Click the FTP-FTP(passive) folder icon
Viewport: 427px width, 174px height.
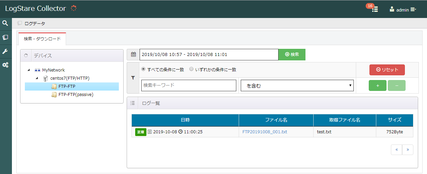(54, 95)
